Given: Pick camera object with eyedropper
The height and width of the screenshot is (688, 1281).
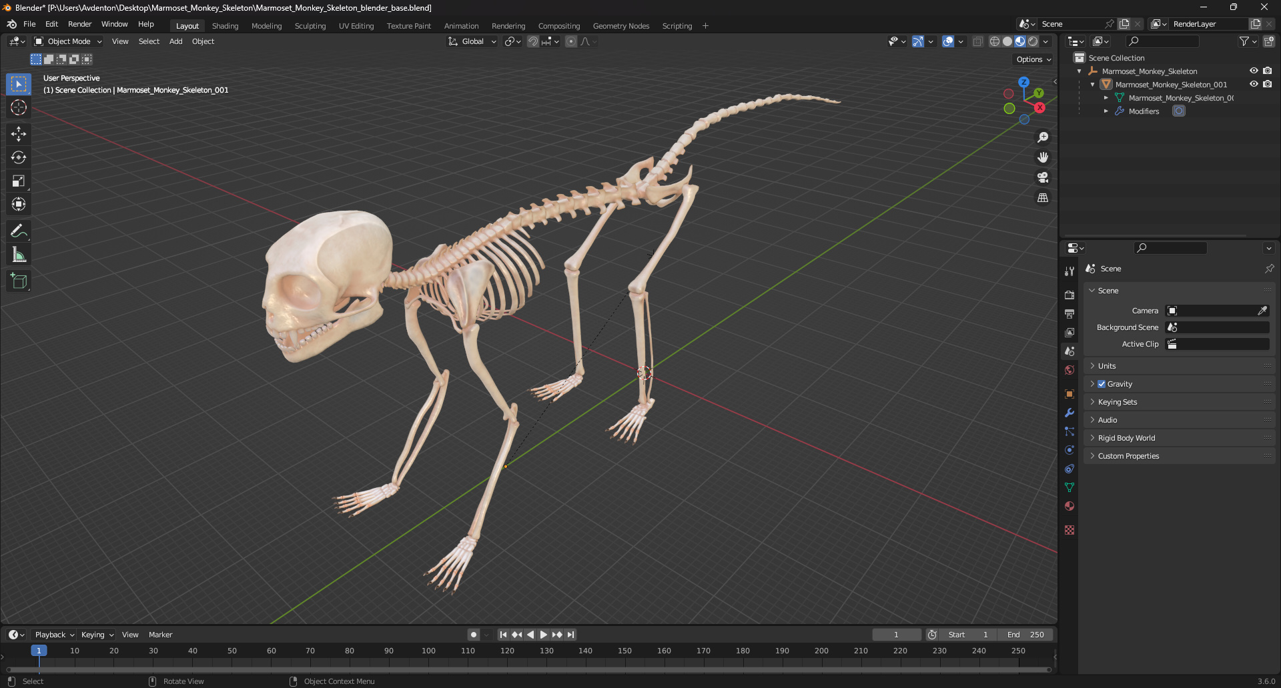Looking at the screenshot, I should tap(1262, 311).
